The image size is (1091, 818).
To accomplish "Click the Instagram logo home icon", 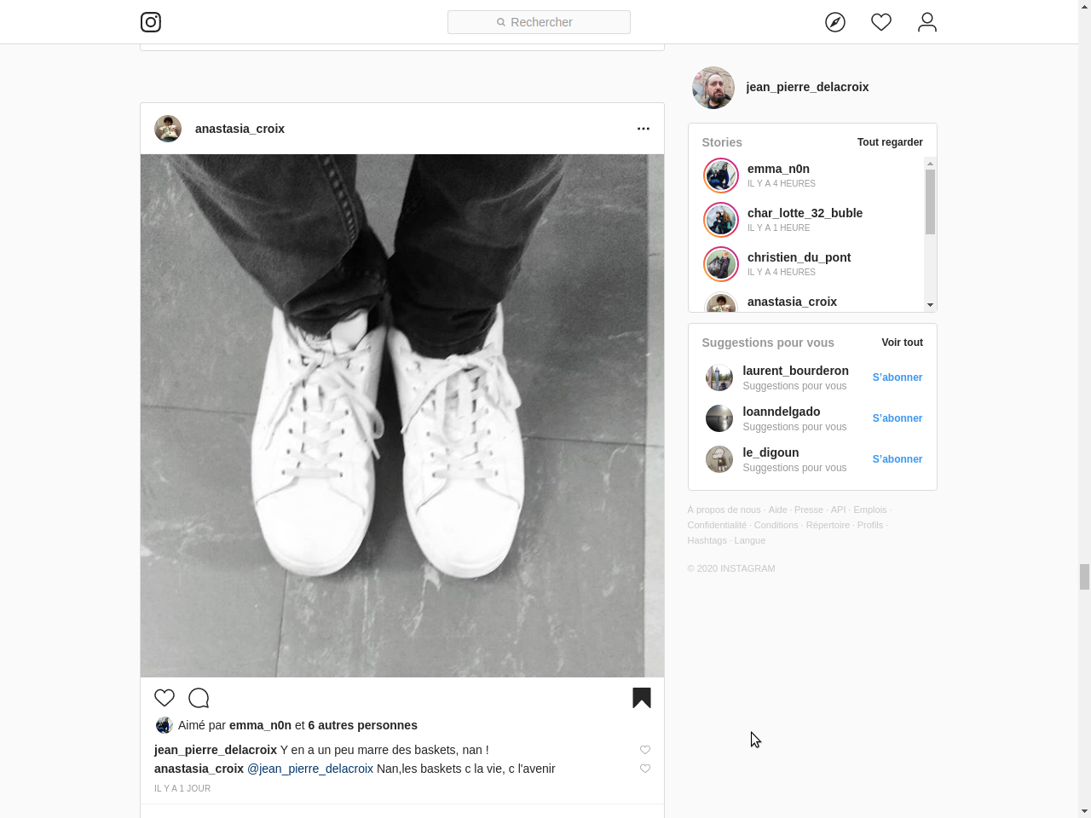I will [151, 22].
